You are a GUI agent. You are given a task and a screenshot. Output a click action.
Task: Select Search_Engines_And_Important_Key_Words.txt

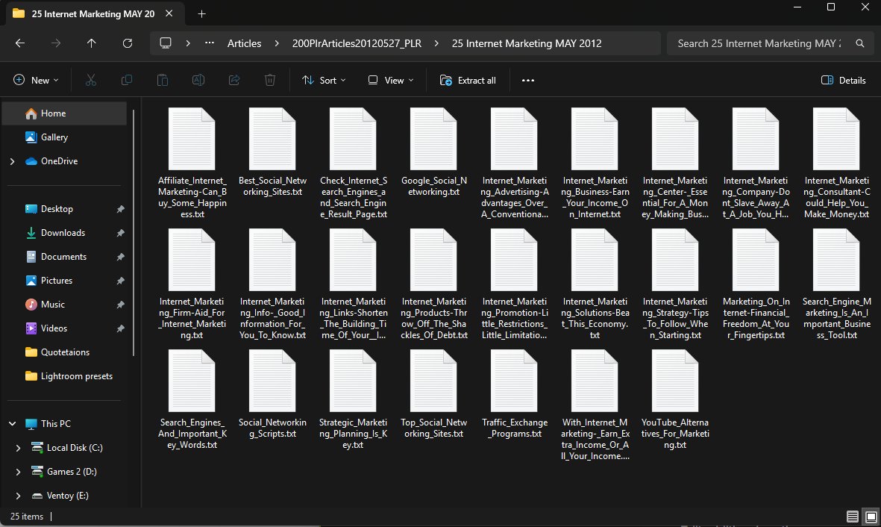[192, 400]
